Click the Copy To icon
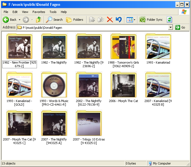Screen dimensions: 191x167 tap(101, 20)
